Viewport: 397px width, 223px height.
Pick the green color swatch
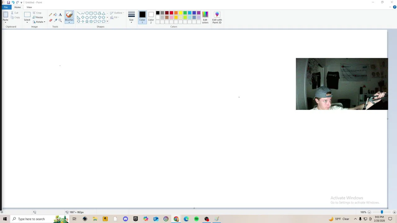[185, 13]
